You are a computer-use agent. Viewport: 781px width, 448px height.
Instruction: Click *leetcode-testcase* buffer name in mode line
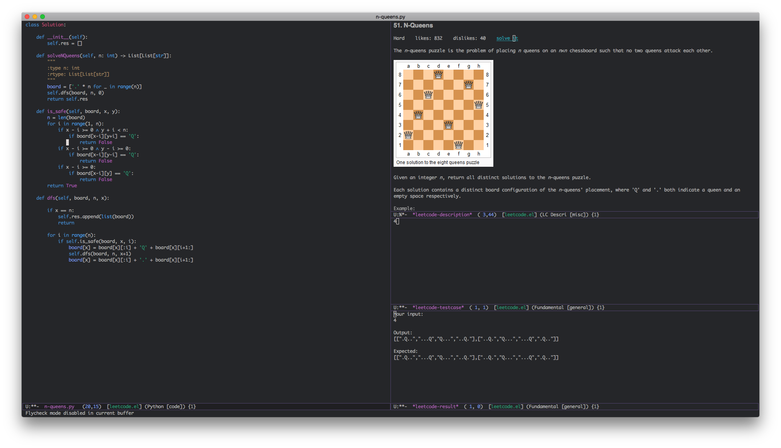[438, 308]
